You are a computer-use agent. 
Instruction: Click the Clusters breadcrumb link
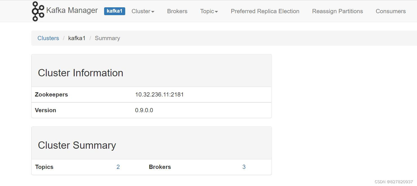click(x=48, y=38)
